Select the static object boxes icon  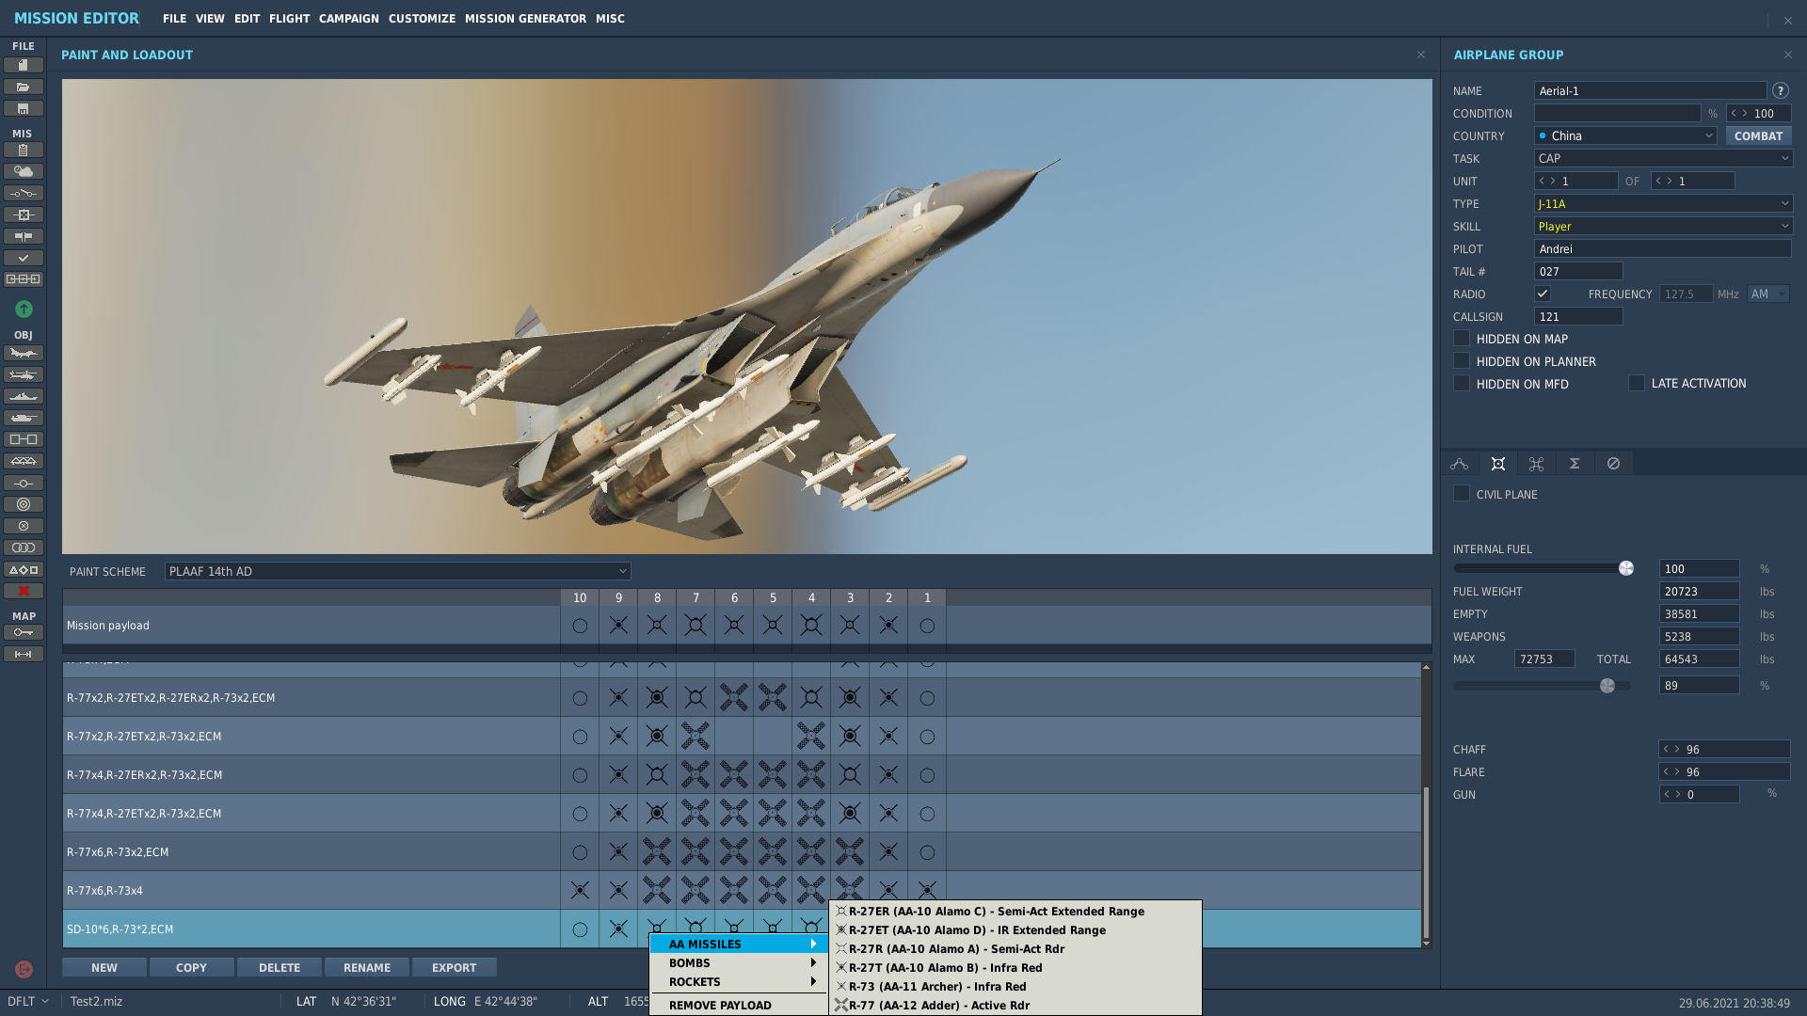24,439
